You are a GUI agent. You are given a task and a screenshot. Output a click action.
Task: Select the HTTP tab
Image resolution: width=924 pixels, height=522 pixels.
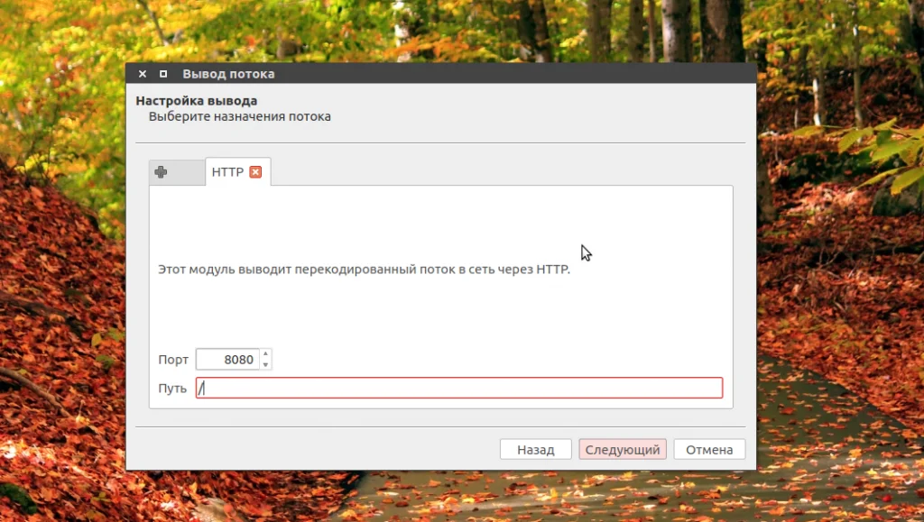pyautogui.click(x=238, y=172)
